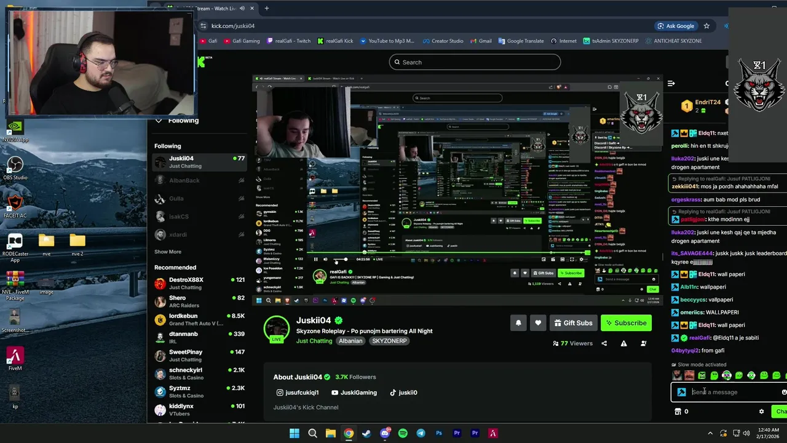The width and height of the screenshot is (787, 443).
Task: Click the browser address bar URL
Action: (233, 26)
